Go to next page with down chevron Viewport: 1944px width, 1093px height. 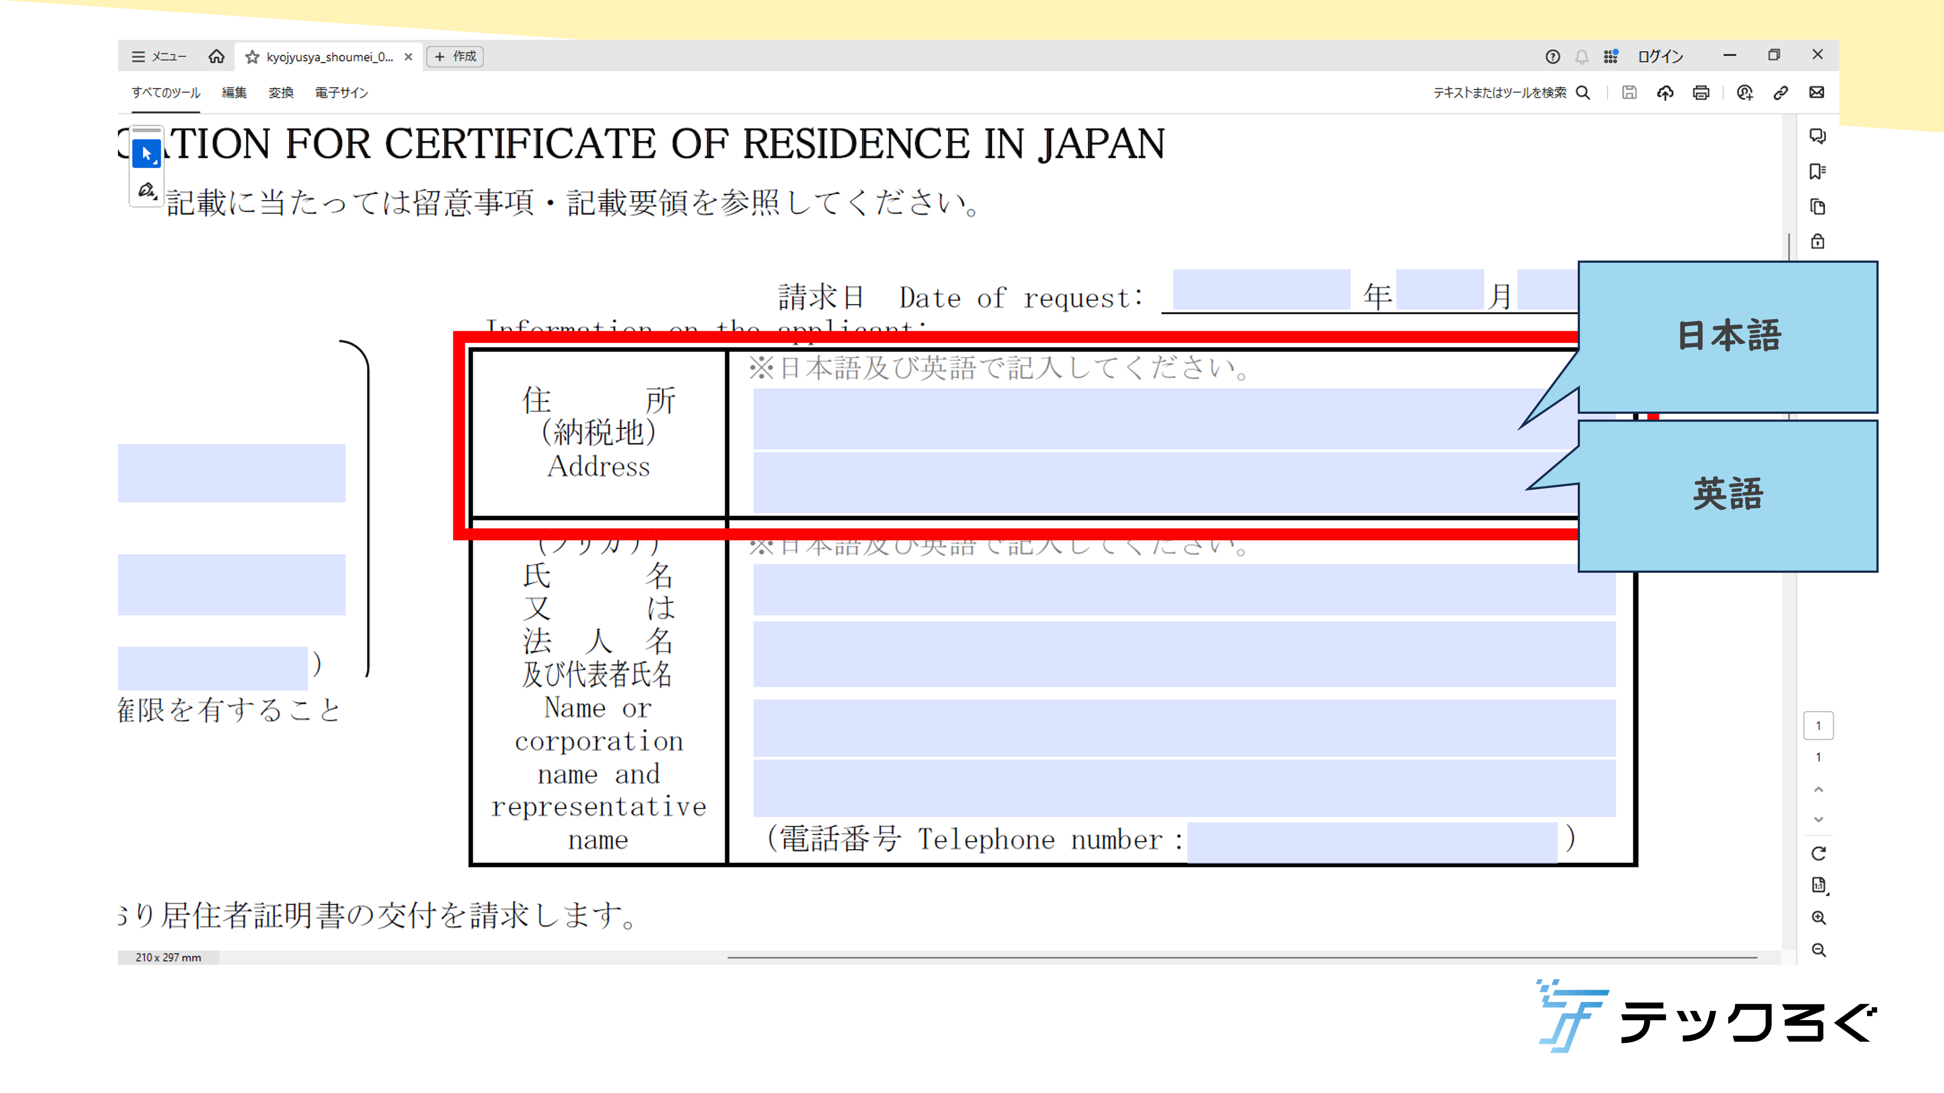pyautogui.click(x=1818, y=819)
